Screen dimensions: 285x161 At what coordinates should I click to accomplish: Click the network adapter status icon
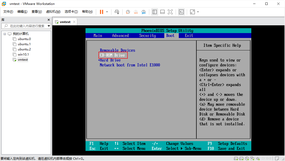[x=252, y=158]
